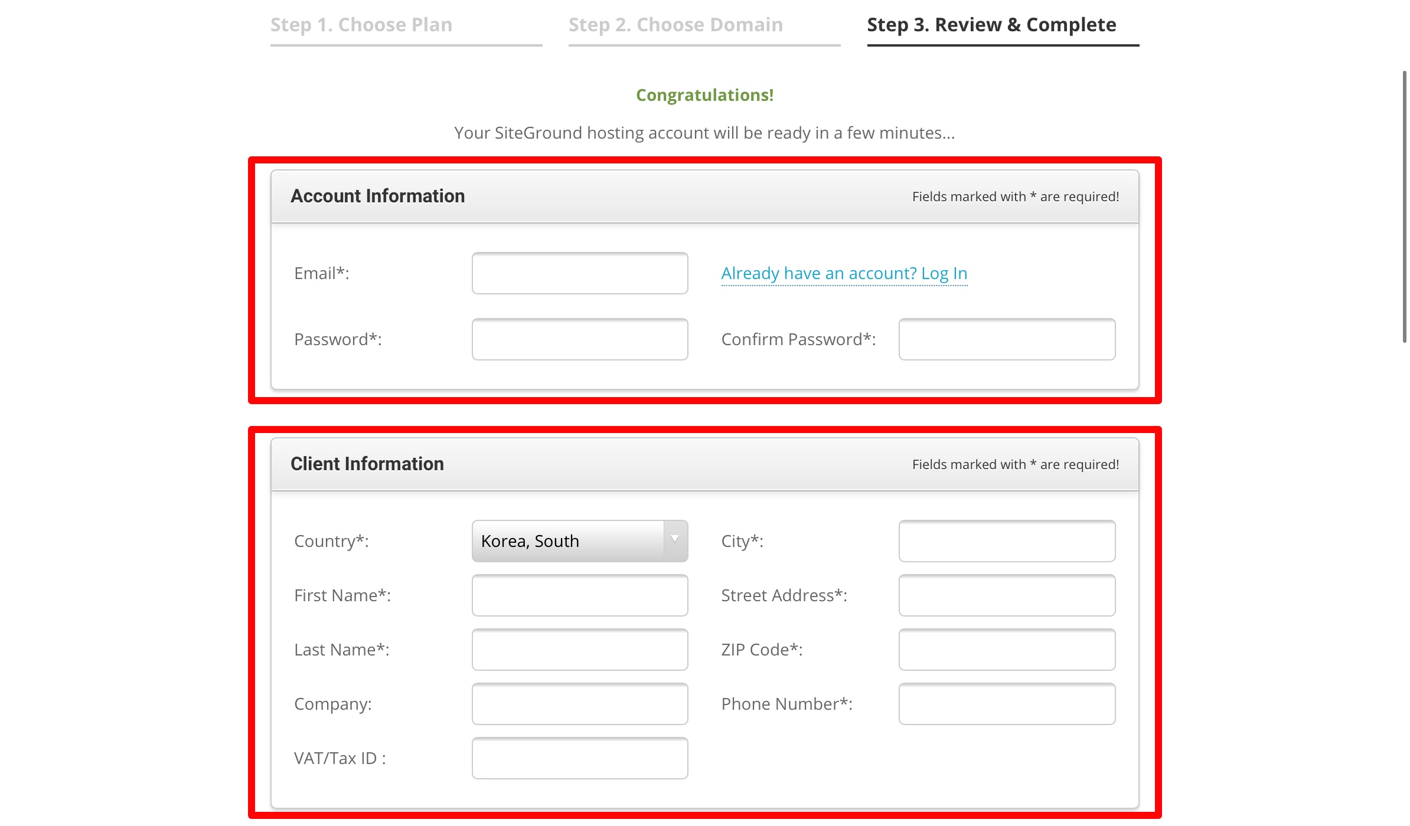
Task: Open the Korea, South country selector
Action: (x=568, y=540)
